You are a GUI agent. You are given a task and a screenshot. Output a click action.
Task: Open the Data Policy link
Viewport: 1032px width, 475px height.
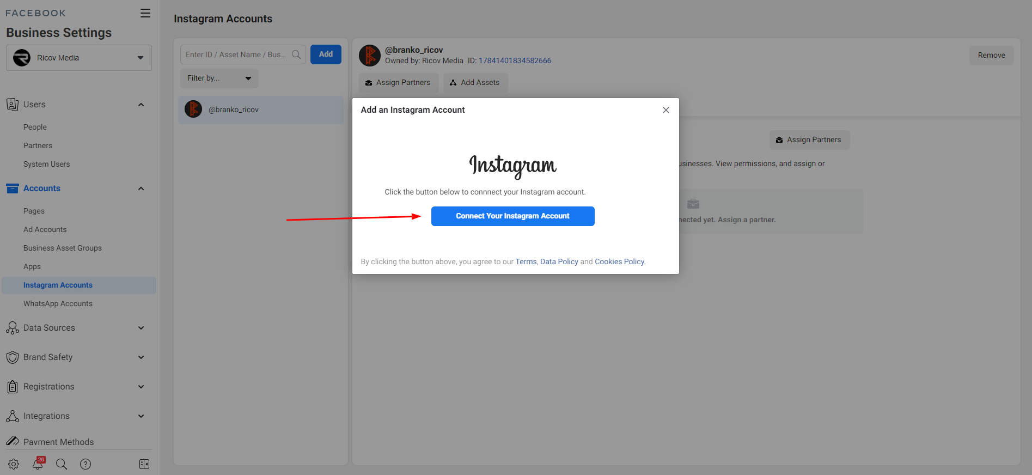559,261
